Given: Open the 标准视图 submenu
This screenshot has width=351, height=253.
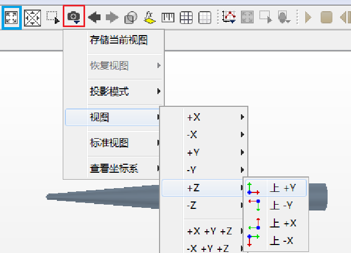Looking at the screenshot, I should [113, 143].
